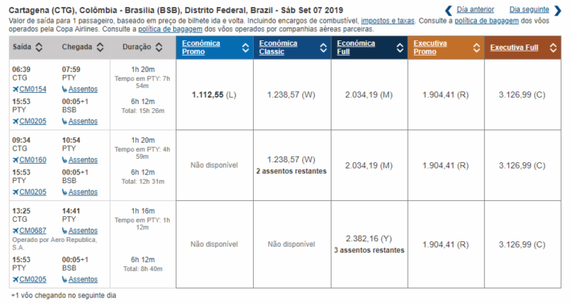Open política de bagagem link for partner airlines
This screenshot has height=305, width=572.
[x=170, y=29]
